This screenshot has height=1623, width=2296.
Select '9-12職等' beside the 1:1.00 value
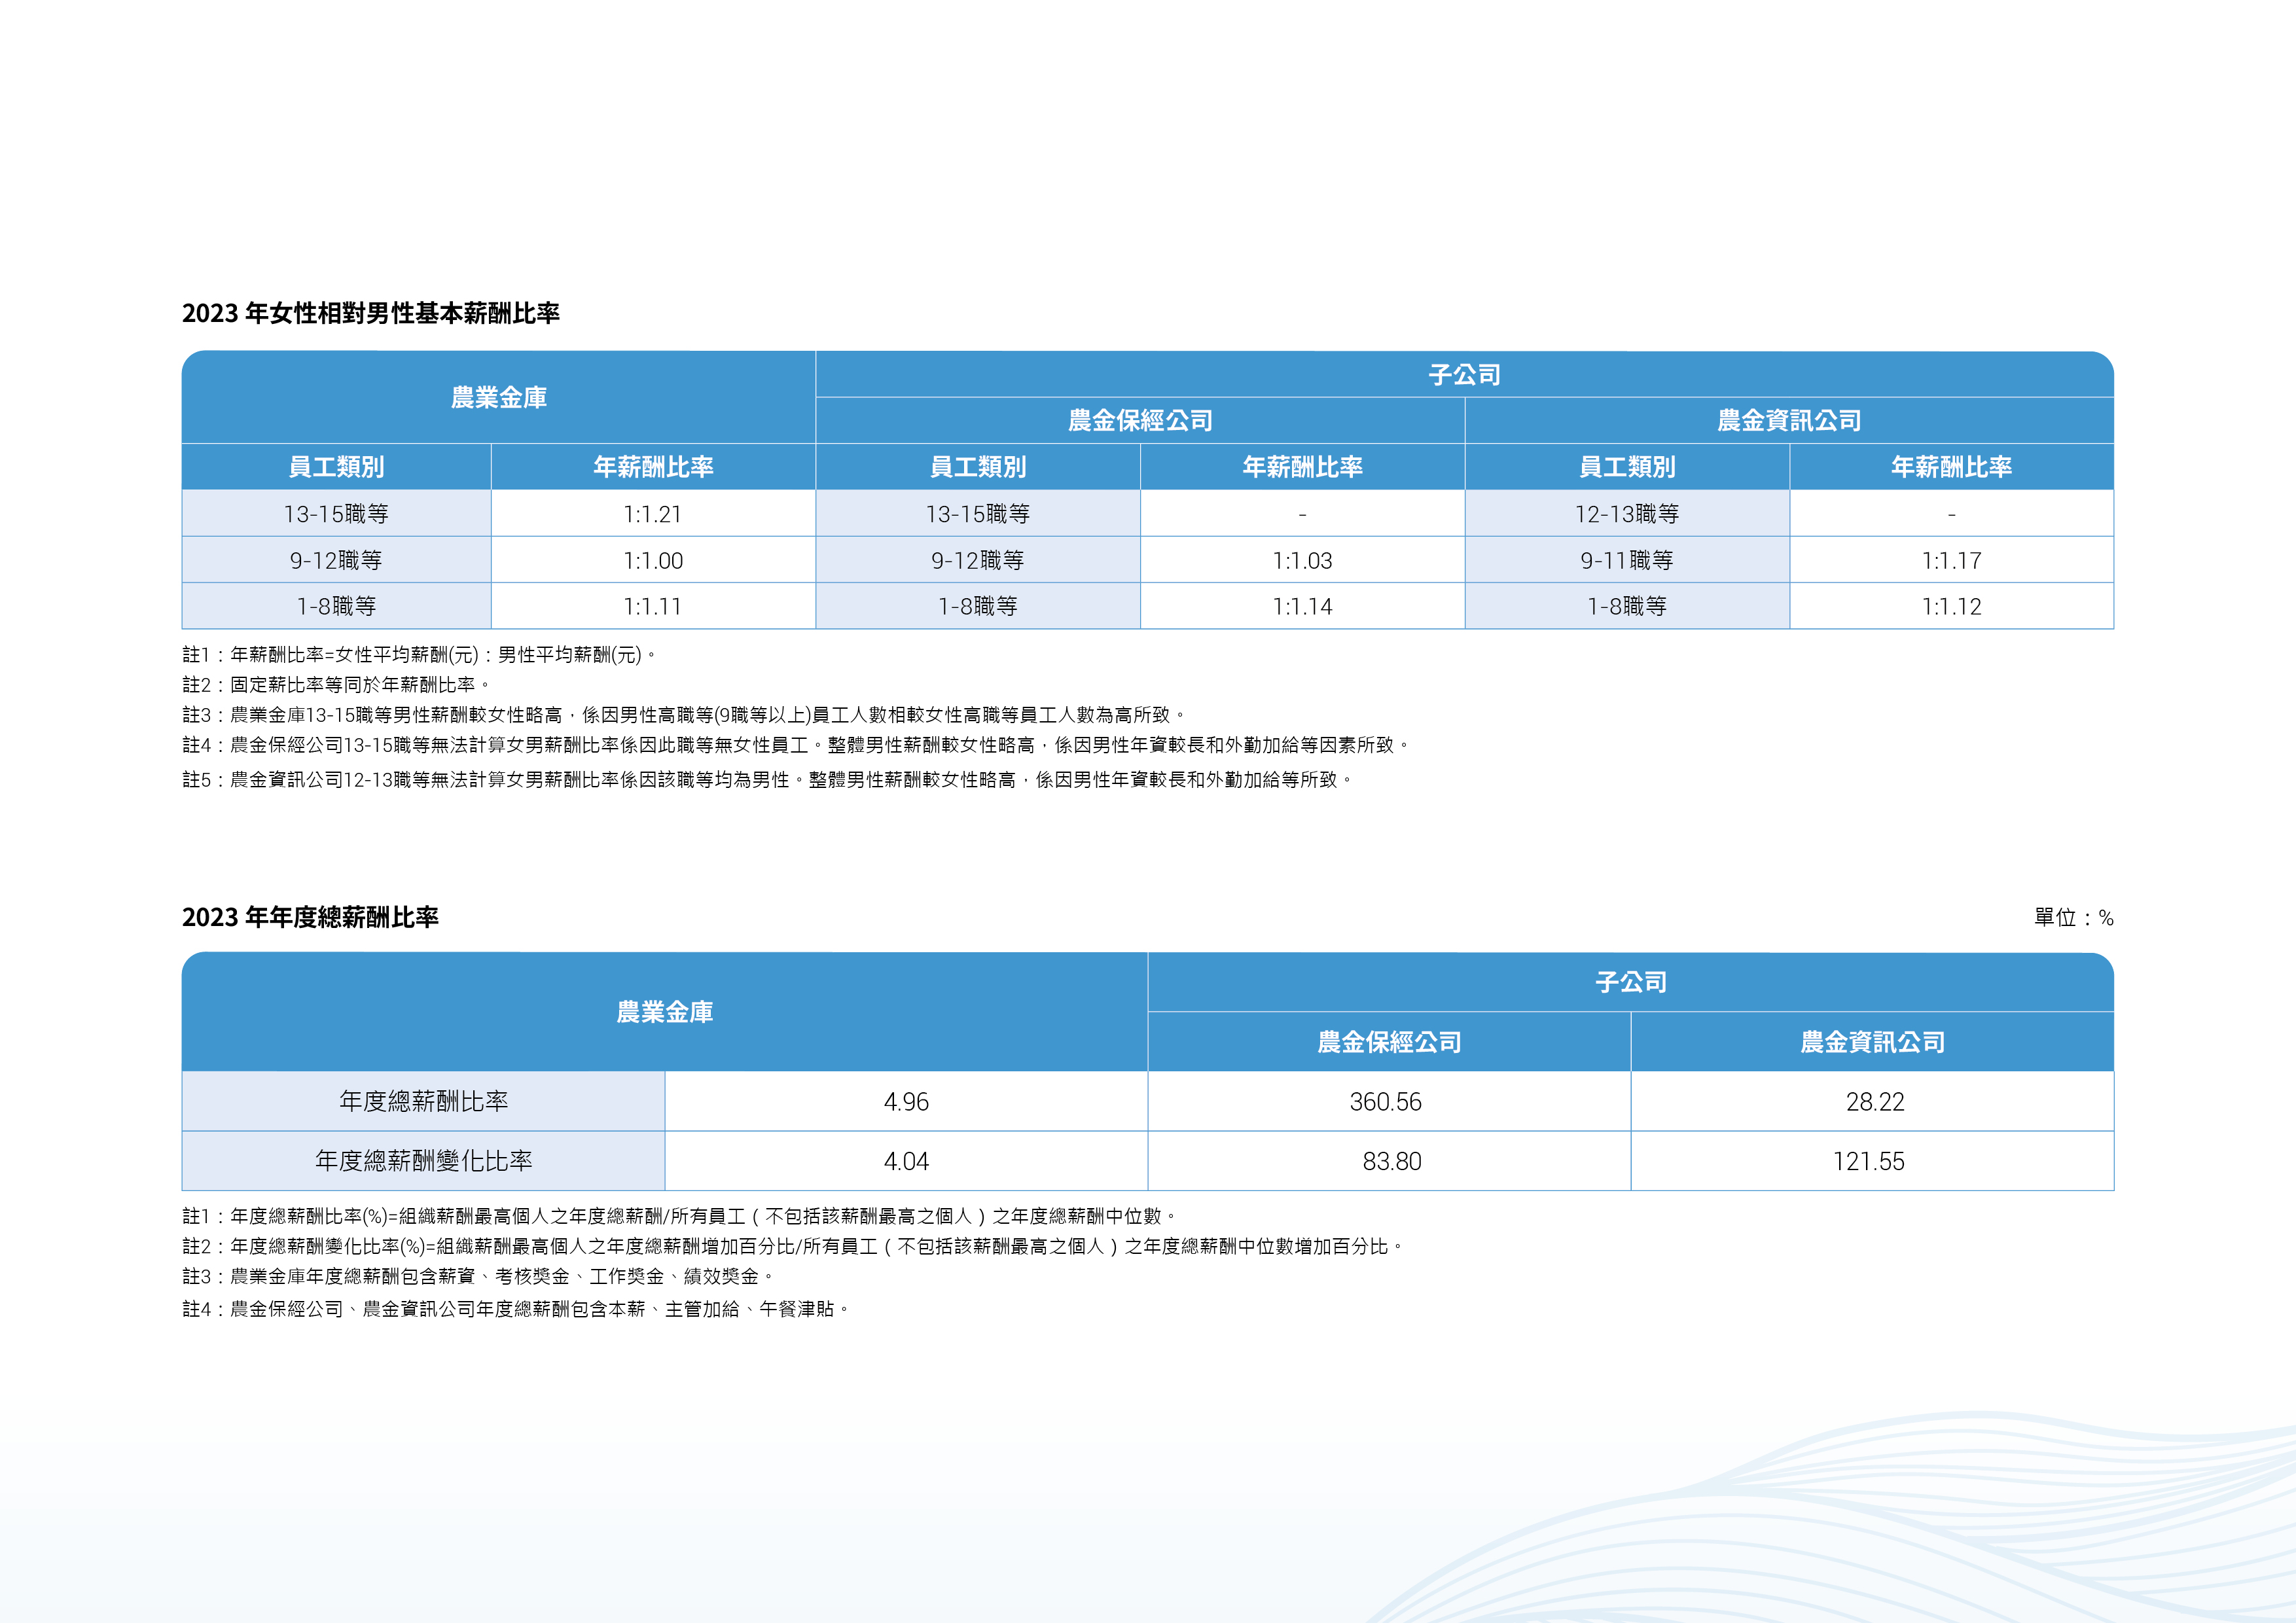pos(336,560)
